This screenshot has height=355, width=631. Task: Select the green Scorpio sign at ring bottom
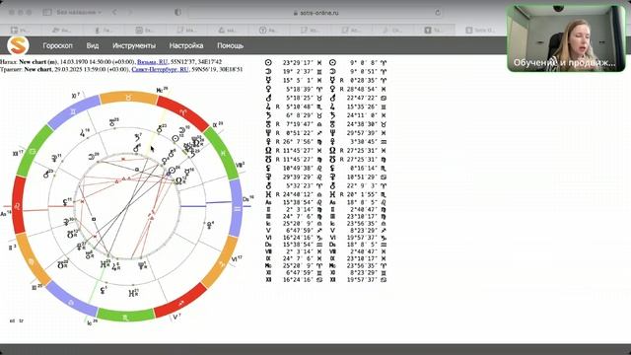point(125,317)
